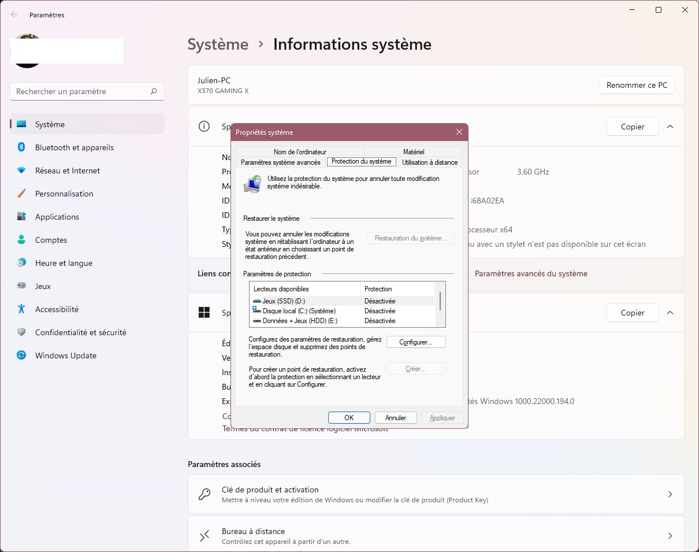Click Copier for device specifications
This screenshot has width=699, height=552.
633,127
